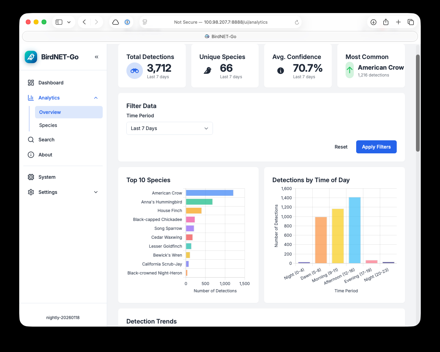Screen dimensions: 440x352
Task: Go to the Search page
Action: tap(46, 140)
